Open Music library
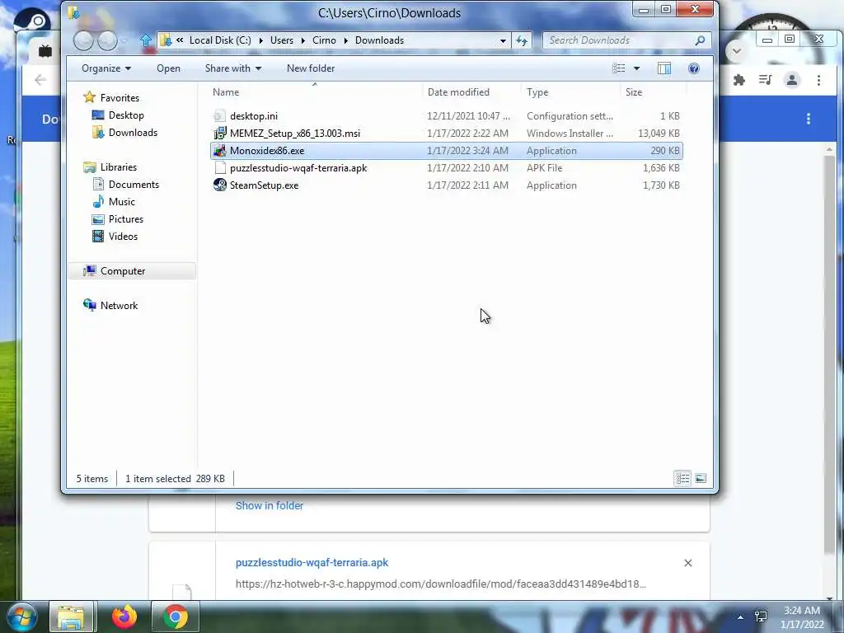844x633 pixels. (x=122, y=202)
